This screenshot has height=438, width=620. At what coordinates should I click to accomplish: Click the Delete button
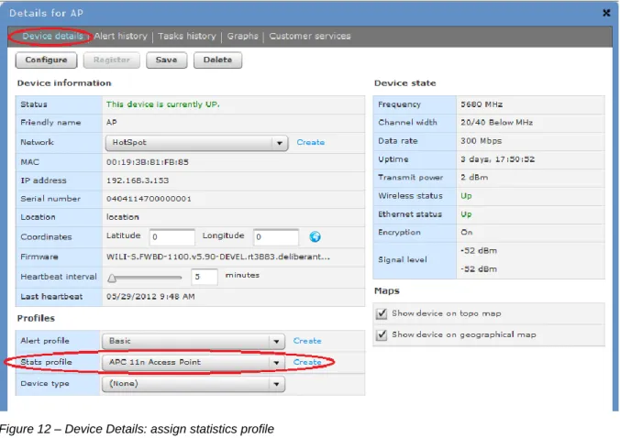[218, 60]
